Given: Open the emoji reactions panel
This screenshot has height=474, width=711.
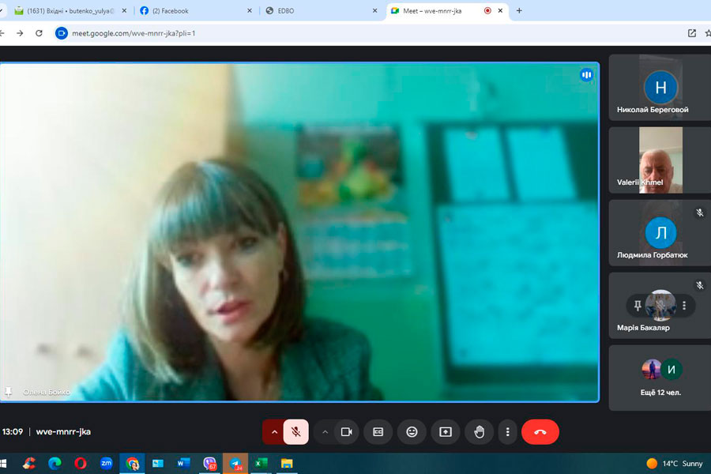Looking at the screenshot, I should point(412,432).
